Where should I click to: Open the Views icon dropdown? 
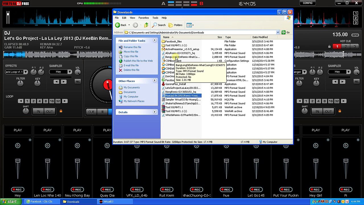pyautogui.click(x=190, y=25)
